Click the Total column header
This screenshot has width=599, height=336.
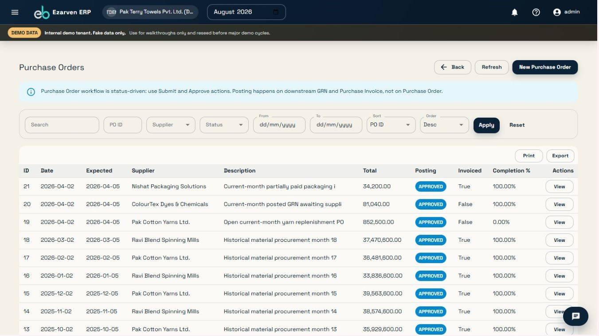click(x=370, y=171)
